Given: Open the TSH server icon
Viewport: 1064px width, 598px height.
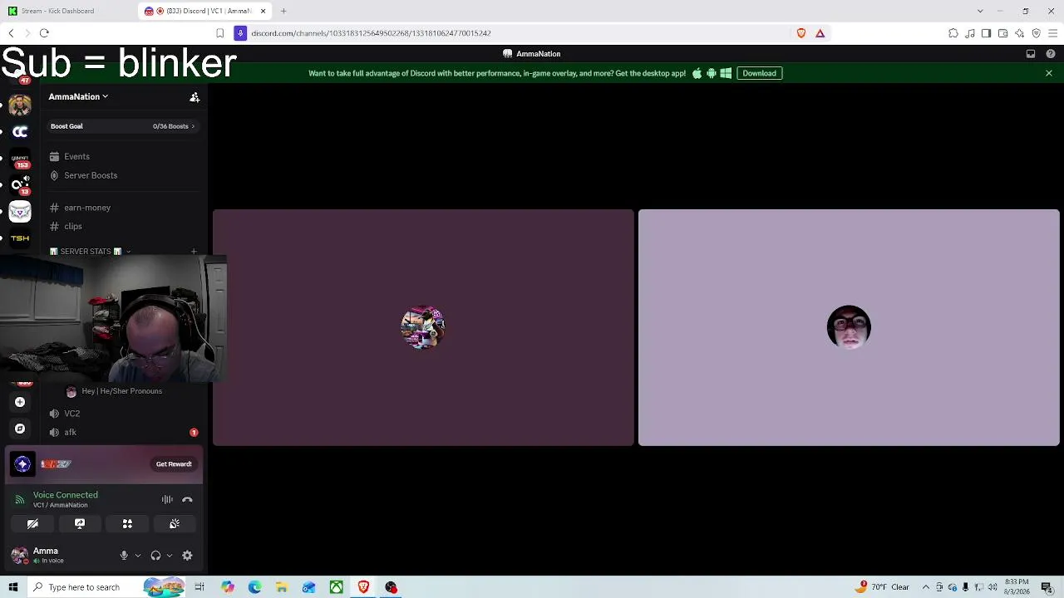Looking at the screenshot, I should (x=20, y=238).
